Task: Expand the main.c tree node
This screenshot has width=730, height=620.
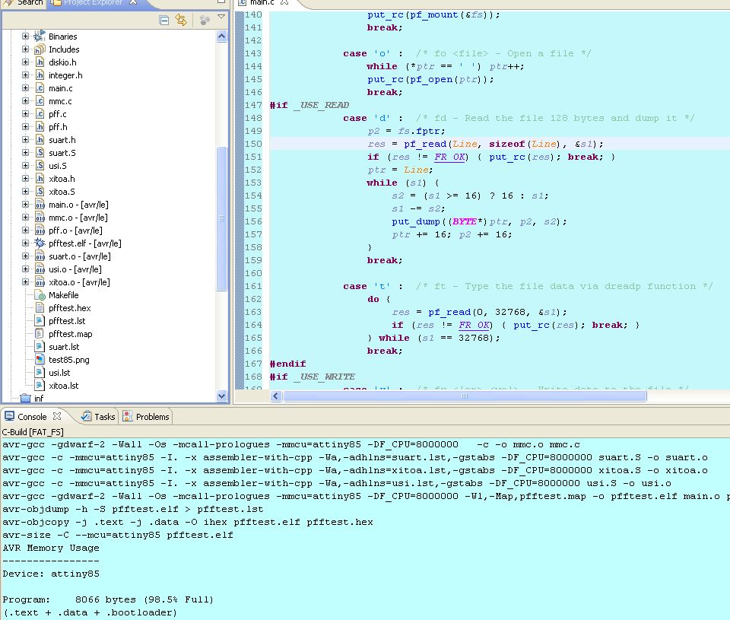Action: point(26,87)
